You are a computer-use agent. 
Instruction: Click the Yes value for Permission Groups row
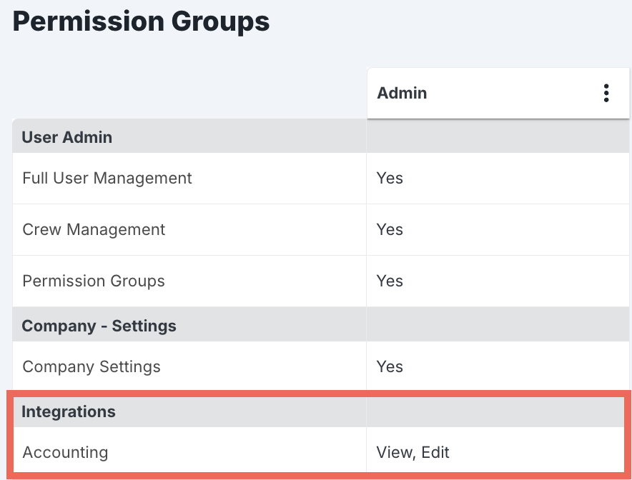tap(390, 281)
